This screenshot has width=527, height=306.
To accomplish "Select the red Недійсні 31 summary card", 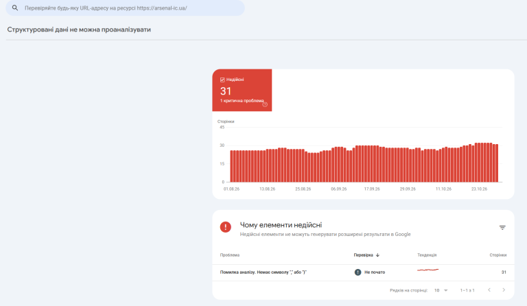I will coord(242,90).
